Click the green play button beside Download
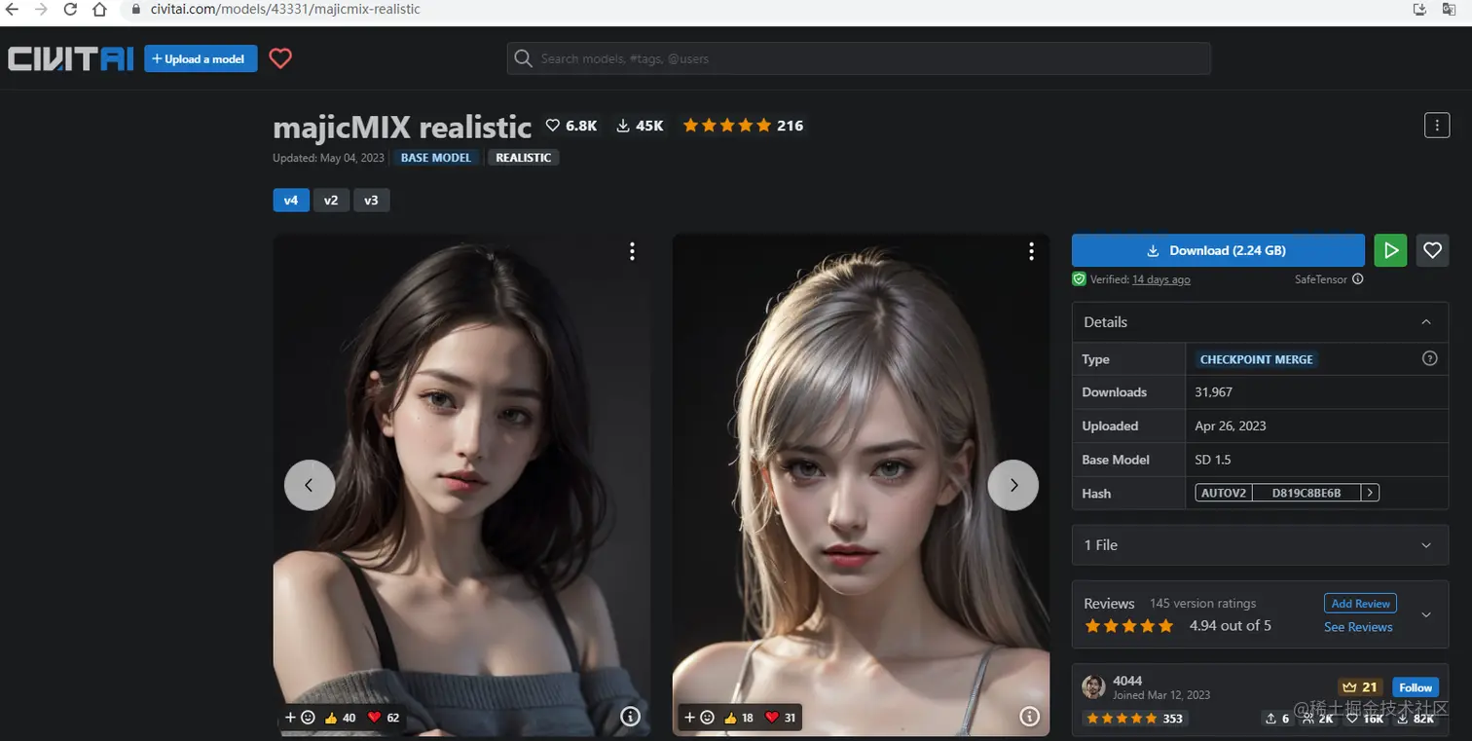The image size is (1472, 741). point(1390,250)
